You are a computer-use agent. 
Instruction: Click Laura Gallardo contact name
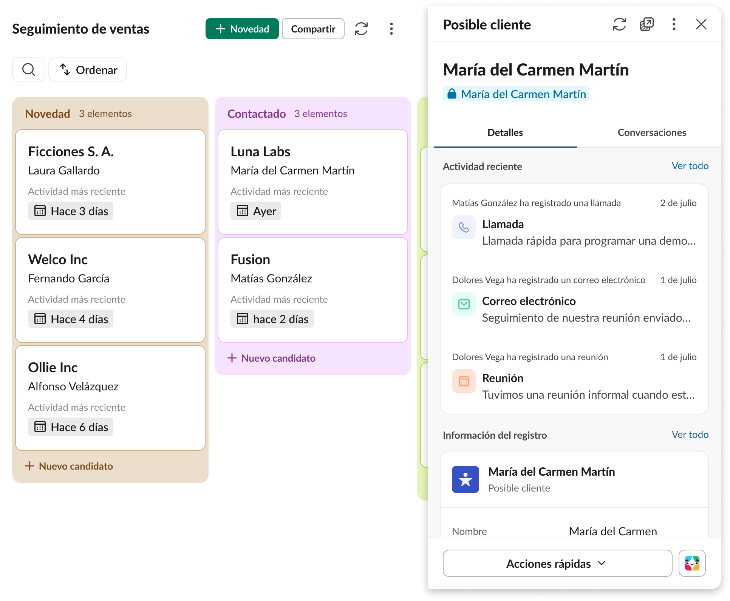click(64, 170)
